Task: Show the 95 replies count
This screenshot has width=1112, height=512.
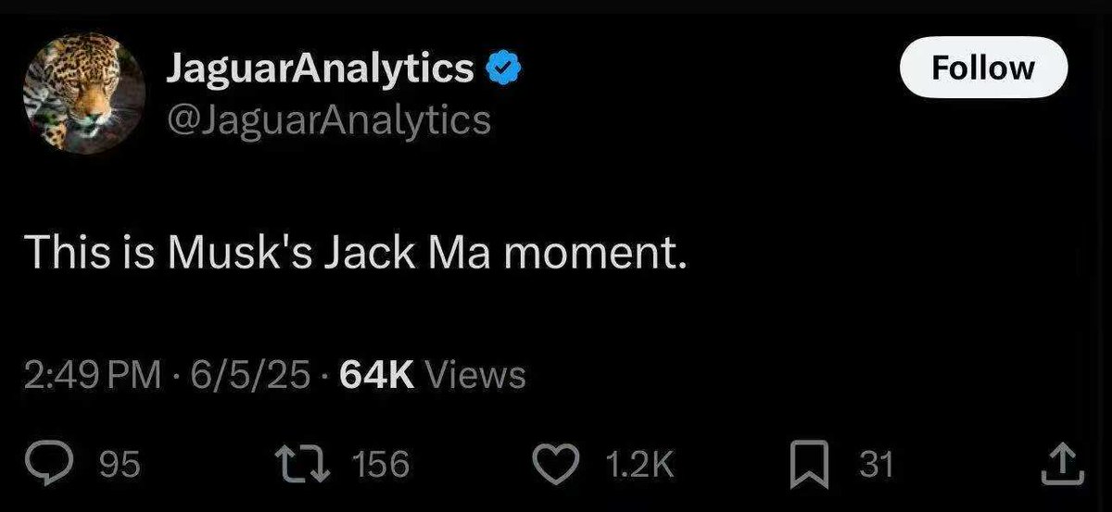Action: click(120, 464)
